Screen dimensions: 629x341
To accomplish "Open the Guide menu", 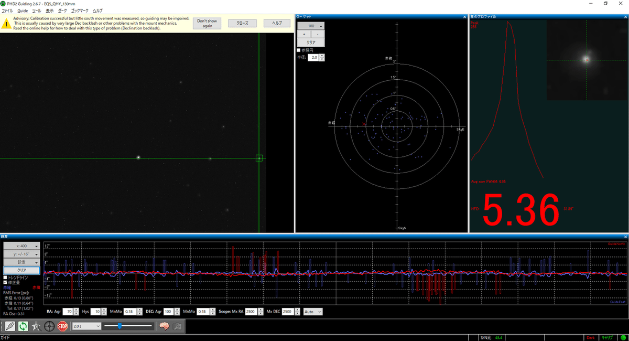I will pyautogui.click(x=23, y=10).
